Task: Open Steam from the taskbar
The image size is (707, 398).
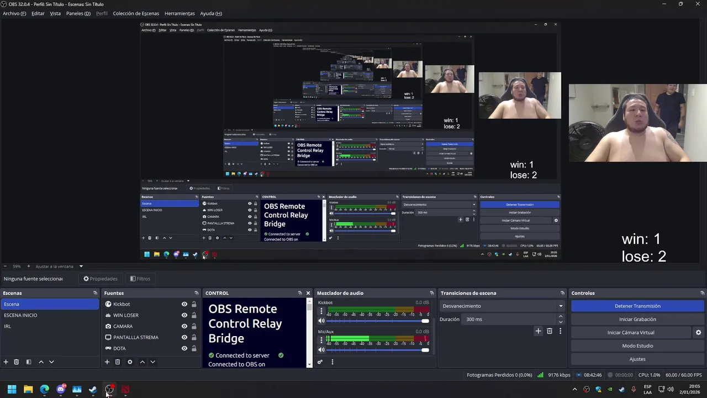Action: click(x=93, y=390)
